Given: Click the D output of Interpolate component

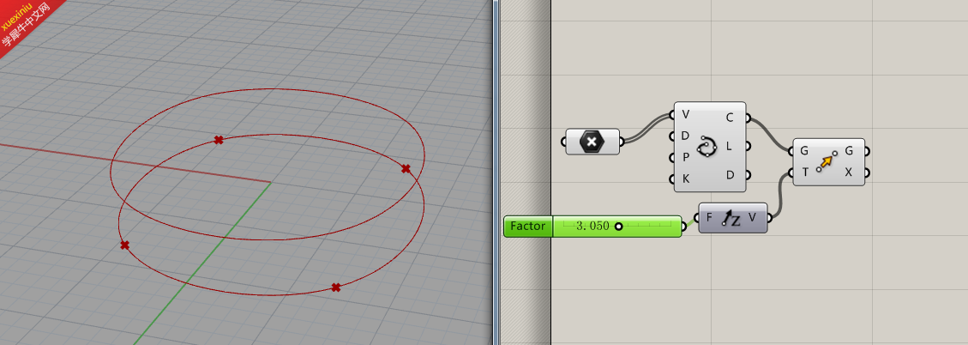Looking at the screenshot, I should pyautogui.click(x=730, y=175).
